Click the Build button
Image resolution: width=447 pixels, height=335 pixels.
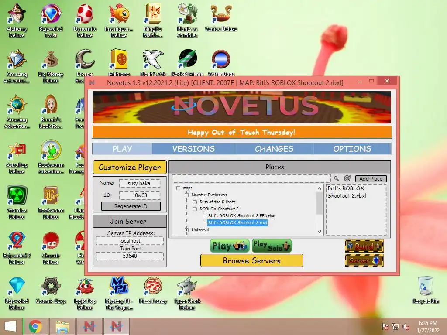tap(364, 246)
